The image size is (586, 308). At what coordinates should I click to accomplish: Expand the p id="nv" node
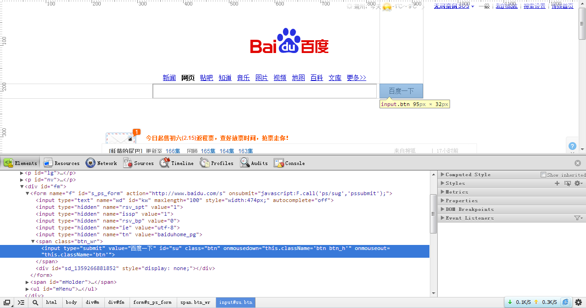click(22, 180)
